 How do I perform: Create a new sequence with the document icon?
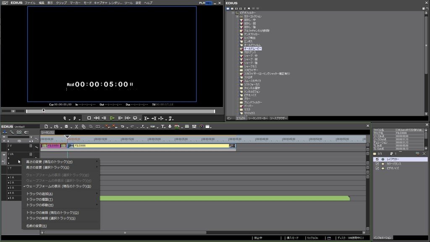pyautogui.click(x=46, y=126)
